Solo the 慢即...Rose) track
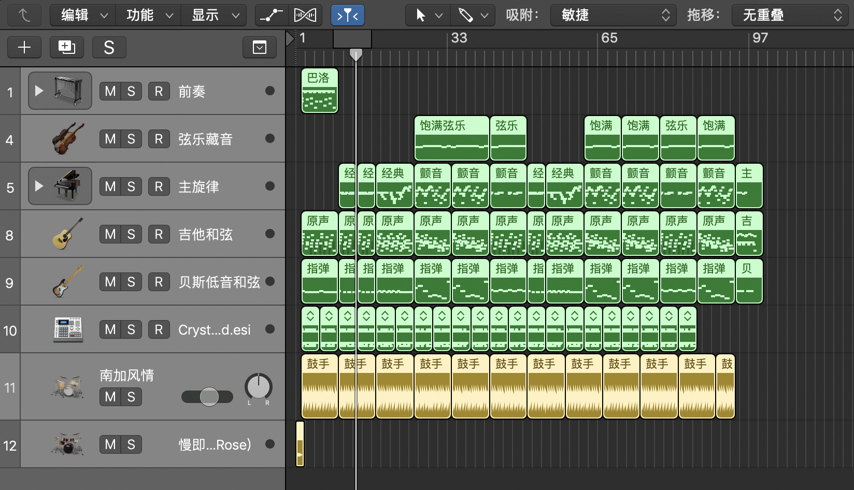This screenshot has width=854, height=490. (x=131, y=444)
